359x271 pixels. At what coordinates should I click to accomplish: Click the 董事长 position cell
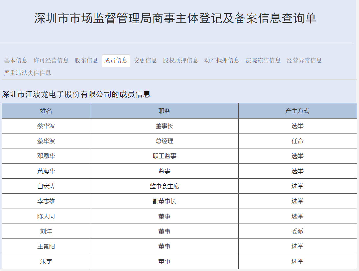(164, 126)
